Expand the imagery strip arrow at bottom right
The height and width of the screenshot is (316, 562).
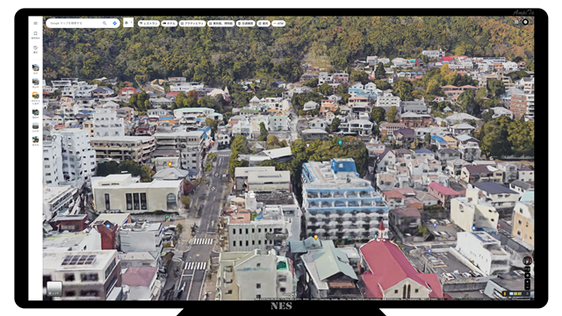(x=528, y=293)
